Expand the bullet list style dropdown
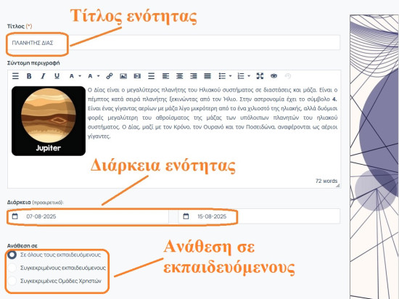 (230, 75)
